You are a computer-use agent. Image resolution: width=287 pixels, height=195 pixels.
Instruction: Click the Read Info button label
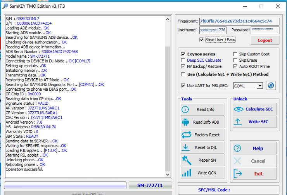206,109
